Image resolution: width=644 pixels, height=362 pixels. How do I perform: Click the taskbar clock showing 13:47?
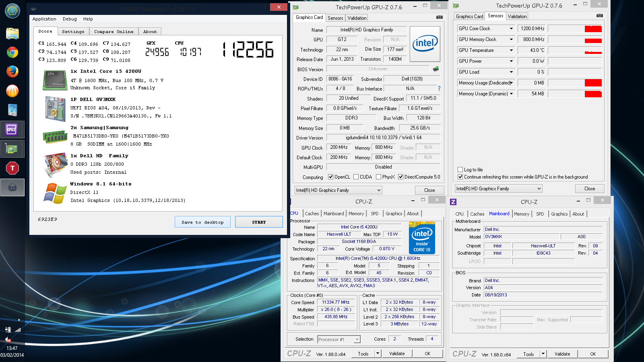(12, 348)
